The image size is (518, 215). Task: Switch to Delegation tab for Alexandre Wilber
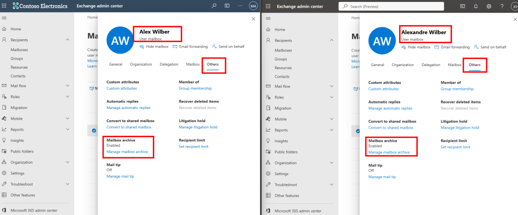[431, 65]
